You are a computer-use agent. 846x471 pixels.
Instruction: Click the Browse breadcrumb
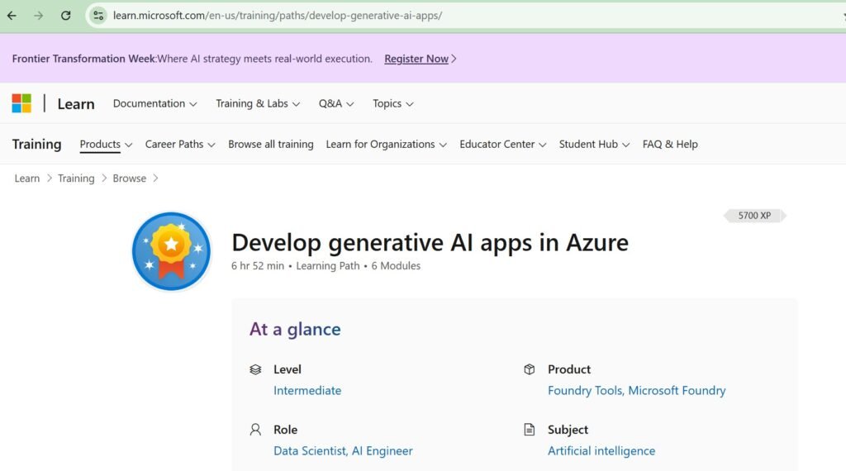(x=130, y=178)
